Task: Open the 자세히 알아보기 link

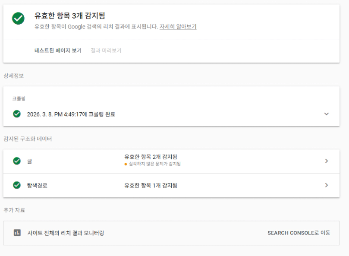Action: [x=178, y=26]
